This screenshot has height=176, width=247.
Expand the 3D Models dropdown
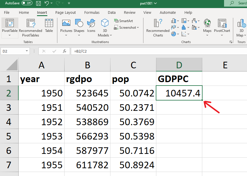point(111,35)
